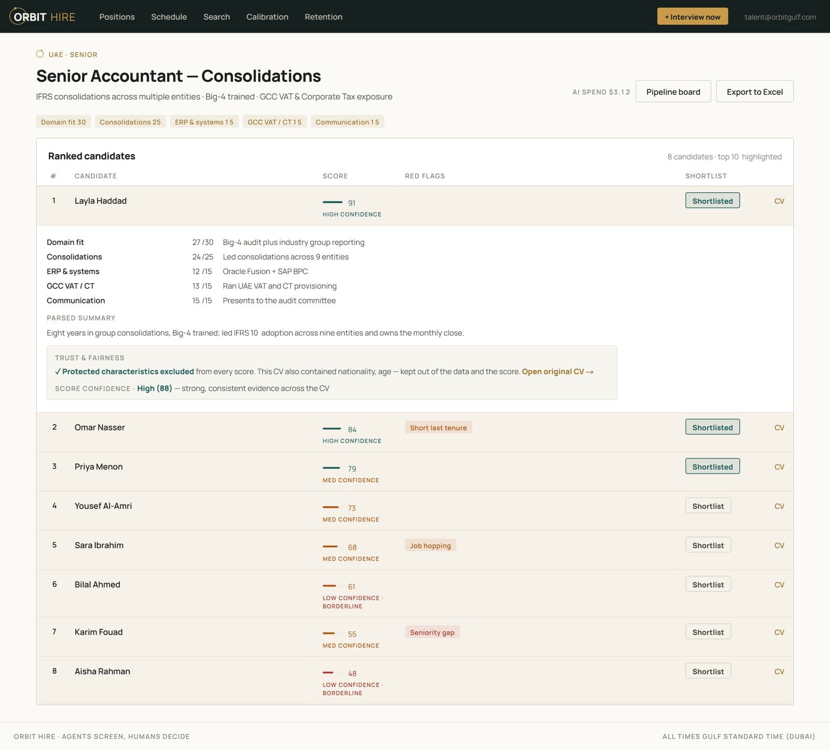This screenshot has width=830, height=749.
Task: Toggle Shortlisted for Layla Haddad
Action: click(x=712, y=201)
